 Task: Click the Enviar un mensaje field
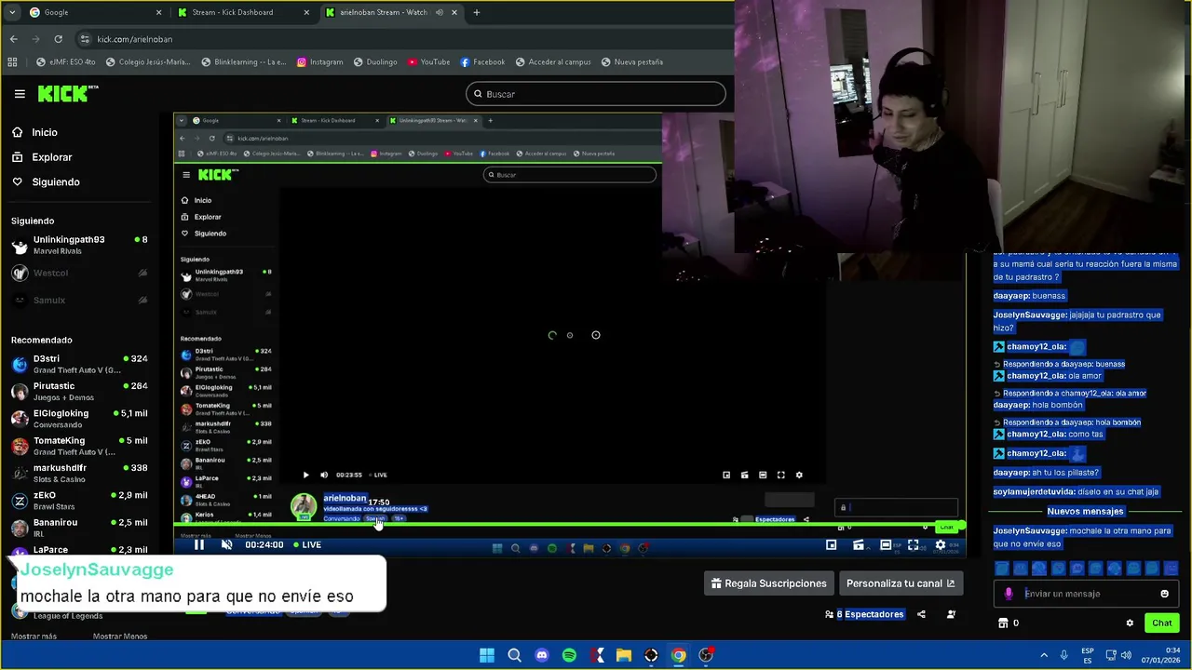coord(1087,594)
